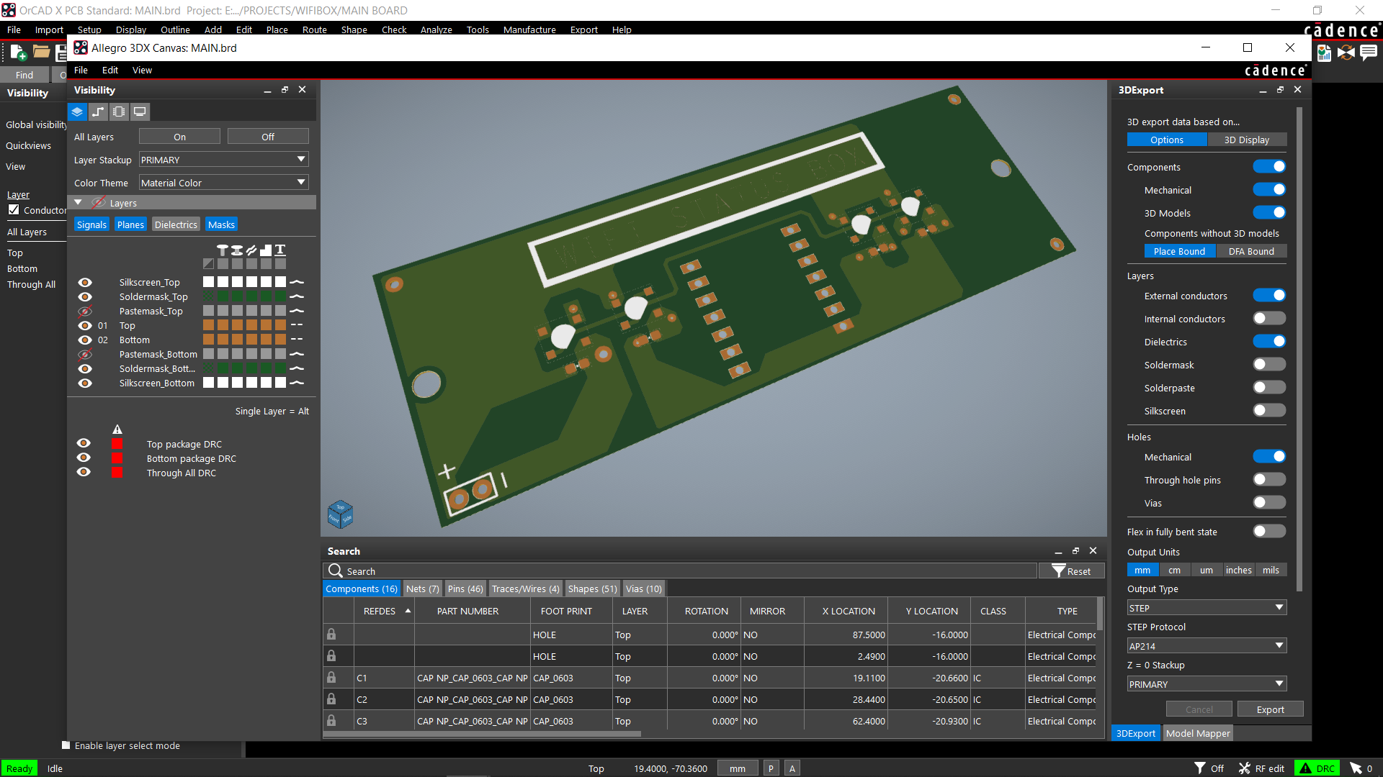
Task: Click Soldermask_Top first color swatch
Action: tap(208, 296)
